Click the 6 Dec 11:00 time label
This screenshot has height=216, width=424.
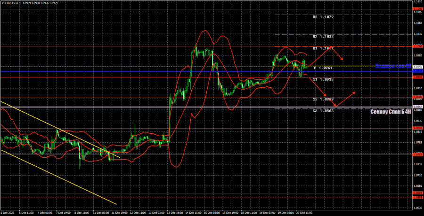26,213
